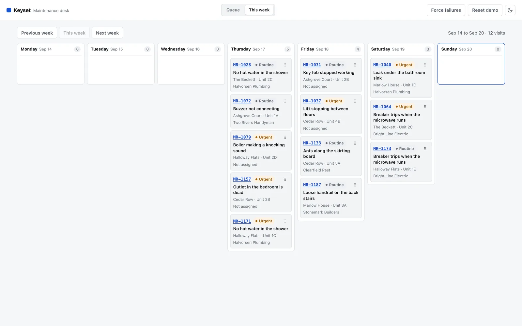522x326 pixels.
Task: Open ticket link MR-1072
Action: point(242,101)
